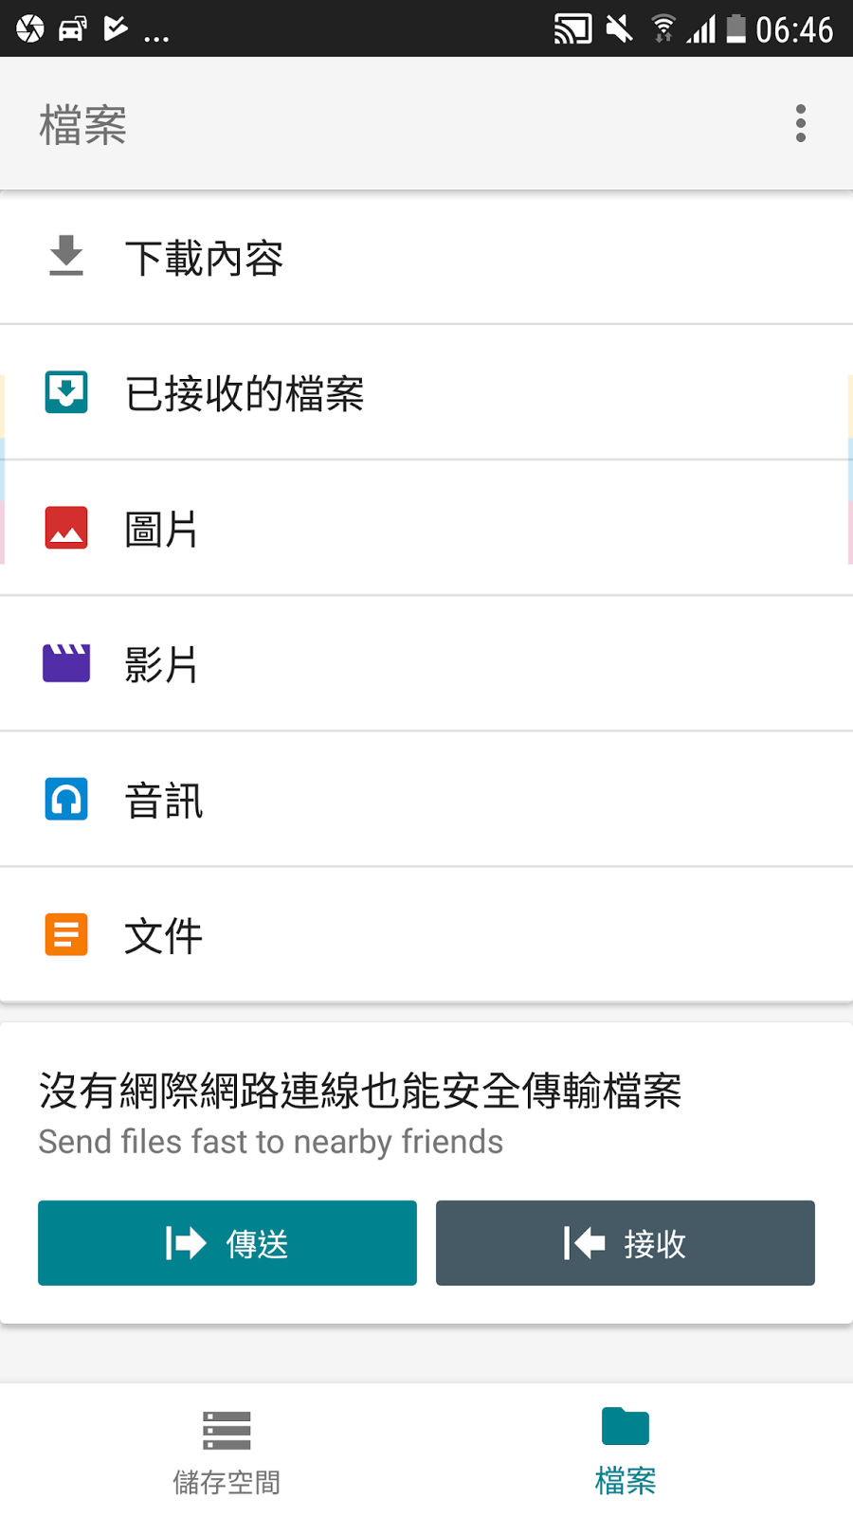853x1516 pixels.
Task: Tap the storage list icon at bottom
Action: (x=227, y=1431)
